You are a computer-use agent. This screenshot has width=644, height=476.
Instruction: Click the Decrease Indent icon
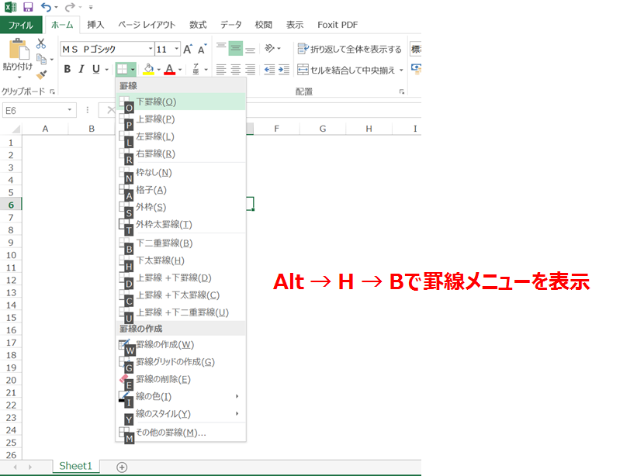[269, 69]
